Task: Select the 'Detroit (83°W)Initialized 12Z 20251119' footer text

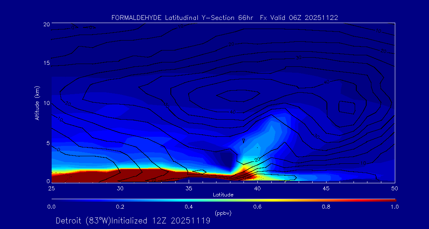Action: point(133,221)
